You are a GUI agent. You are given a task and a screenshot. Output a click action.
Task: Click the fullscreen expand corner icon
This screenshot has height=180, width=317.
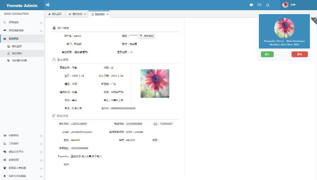point(315,20)
